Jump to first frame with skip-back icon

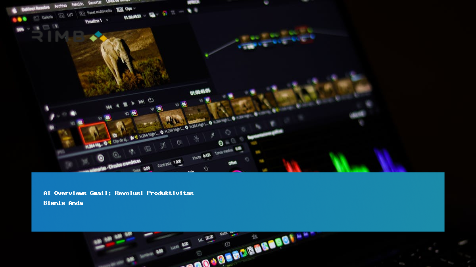(x=109, y=107)
